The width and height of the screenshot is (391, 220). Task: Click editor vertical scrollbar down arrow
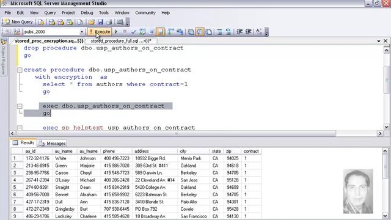point(387,127)
